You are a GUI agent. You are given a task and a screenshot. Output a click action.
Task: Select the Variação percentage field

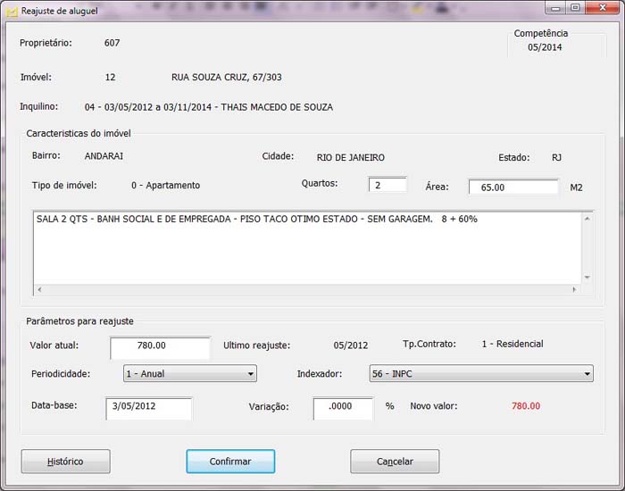pos(343,407)
